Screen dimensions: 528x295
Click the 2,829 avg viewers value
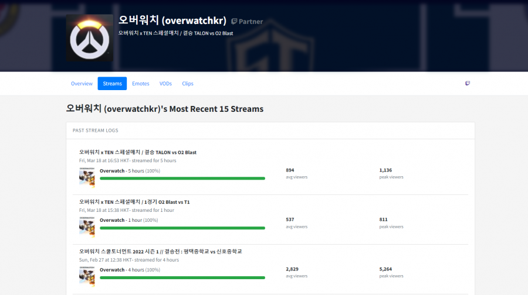pyautogui.click(x=292, y=269)
